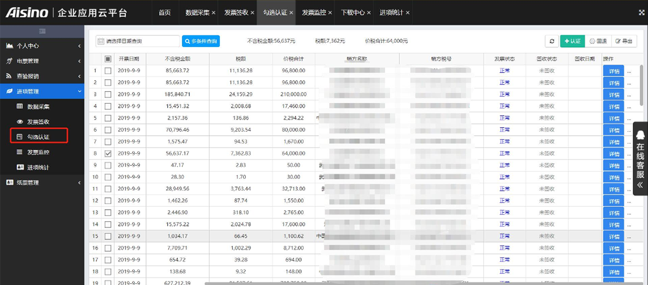Click the 数据采集 table icon in sidebar
This screenshot has width=648, height=285.
coord(19,107)
